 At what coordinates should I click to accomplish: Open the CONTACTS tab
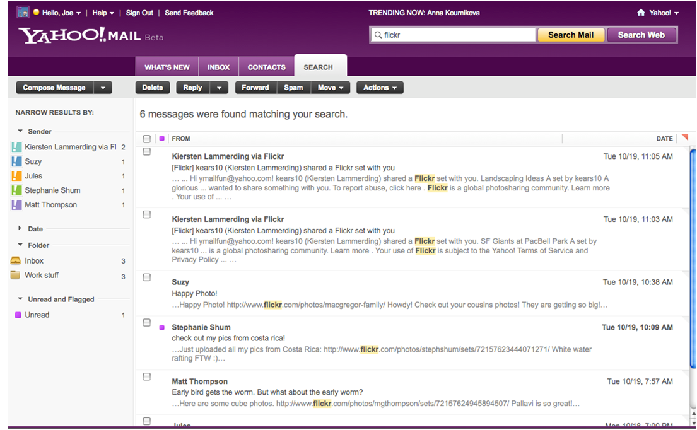pos(266,67)
